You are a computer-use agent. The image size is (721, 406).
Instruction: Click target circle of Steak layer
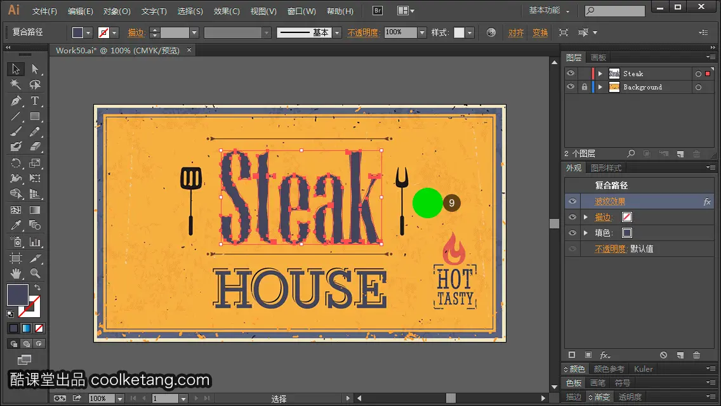(x=698, y=74)
